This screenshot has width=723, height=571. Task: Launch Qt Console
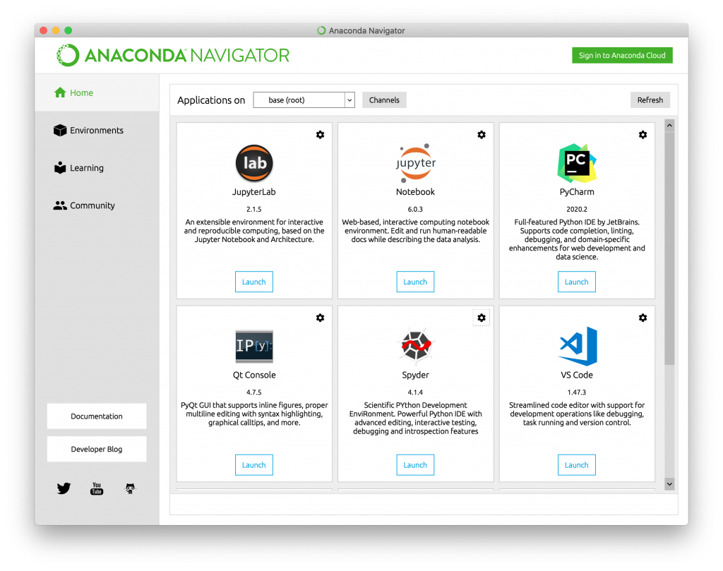click(254, 465)
